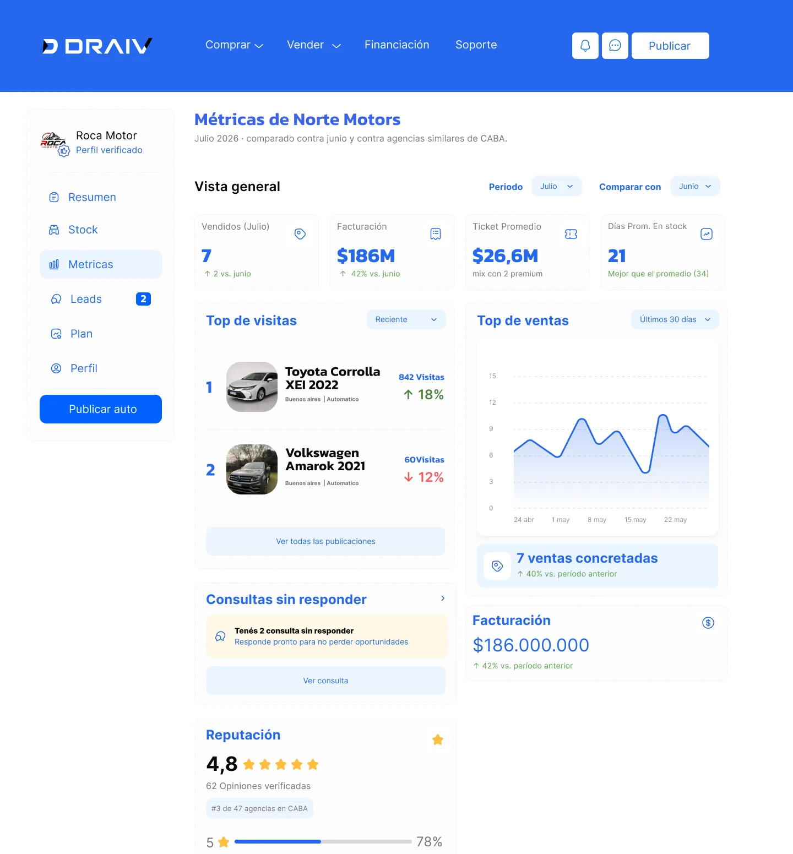Go to Financiación in top navigation

point(397,45)
